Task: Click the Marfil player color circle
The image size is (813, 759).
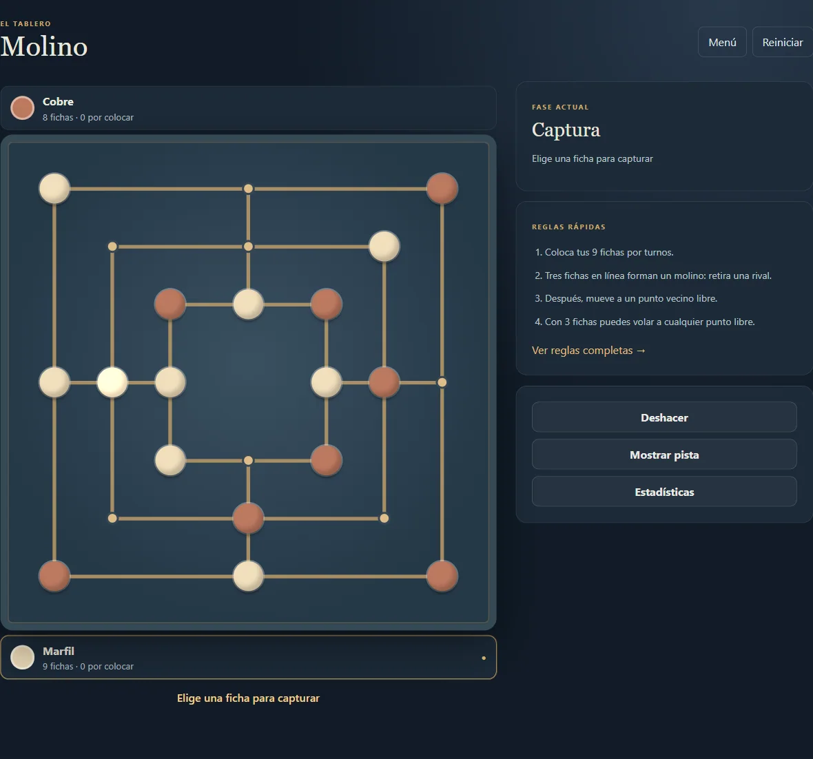Action: [22, 657]
